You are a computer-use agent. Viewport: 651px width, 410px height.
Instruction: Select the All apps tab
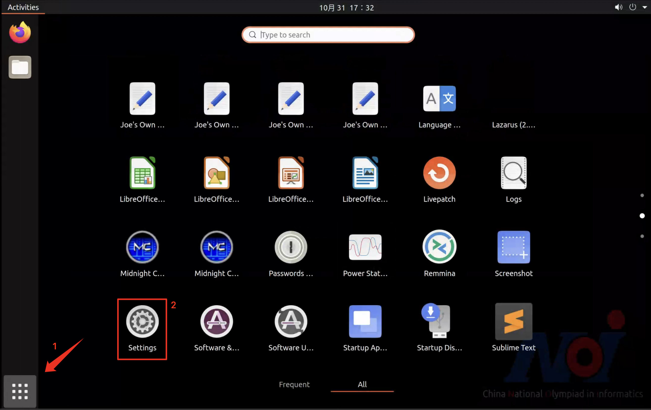362,384
